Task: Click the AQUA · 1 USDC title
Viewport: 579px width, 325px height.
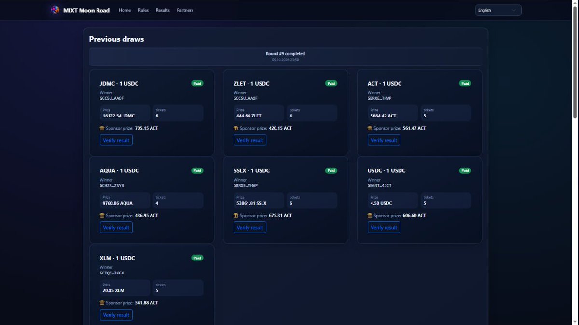Action: pyautogui.click(x=119, y=171)
